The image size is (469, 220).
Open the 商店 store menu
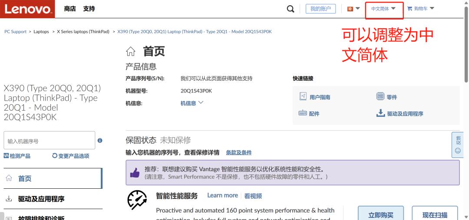click(x=70, y=9)
